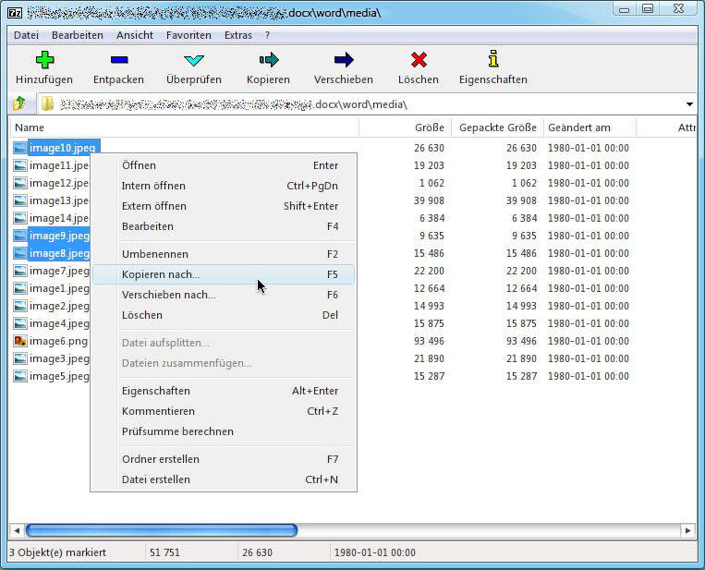The image size is (705, 570).
Task: Click the blue Entpacken minus icon
Action: [119, 59]
